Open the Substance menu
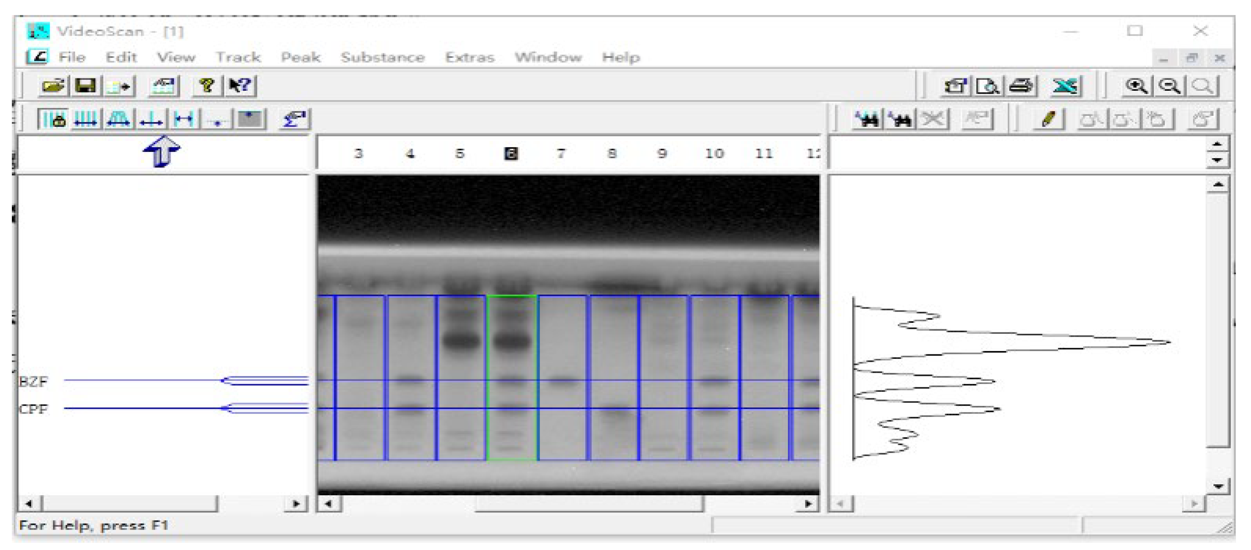 point(384,57)
